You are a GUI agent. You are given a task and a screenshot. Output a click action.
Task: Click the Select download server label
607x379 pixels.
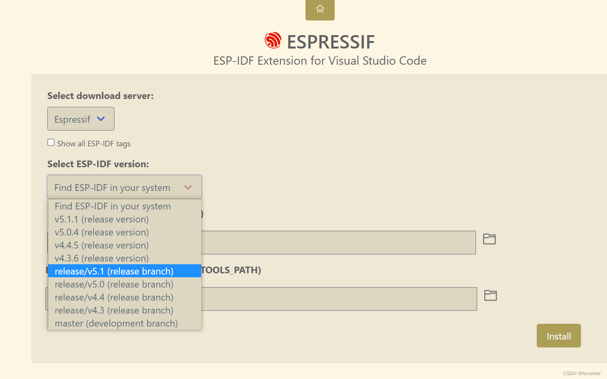coord(100,96)
